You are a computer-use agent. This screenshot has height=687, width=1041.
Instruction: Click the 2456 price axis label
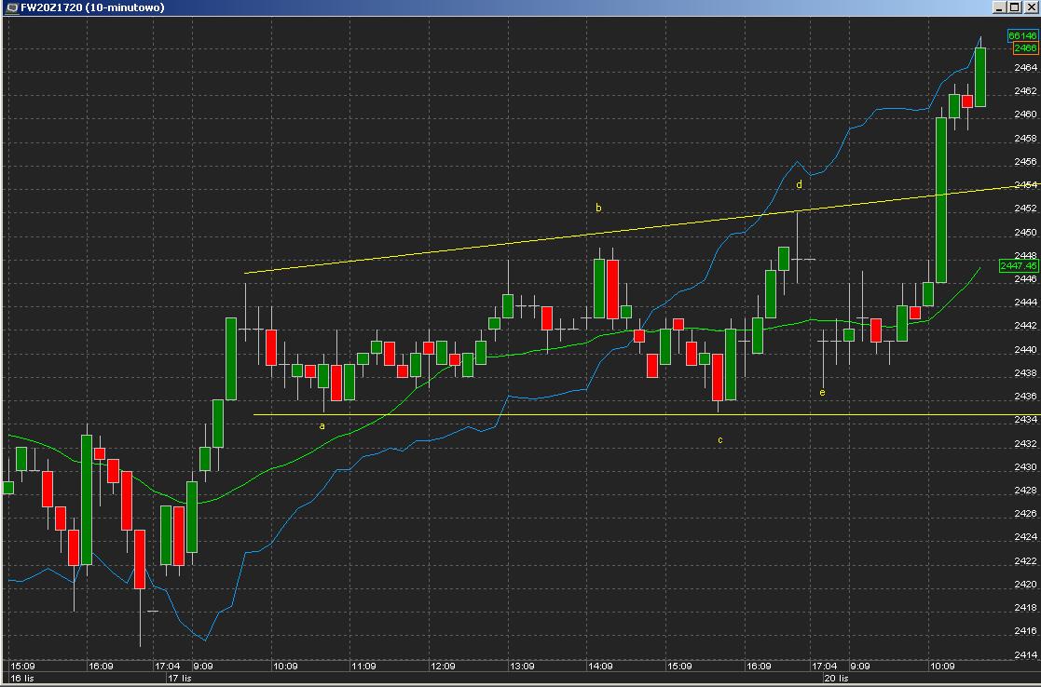tap(1026, 162)
